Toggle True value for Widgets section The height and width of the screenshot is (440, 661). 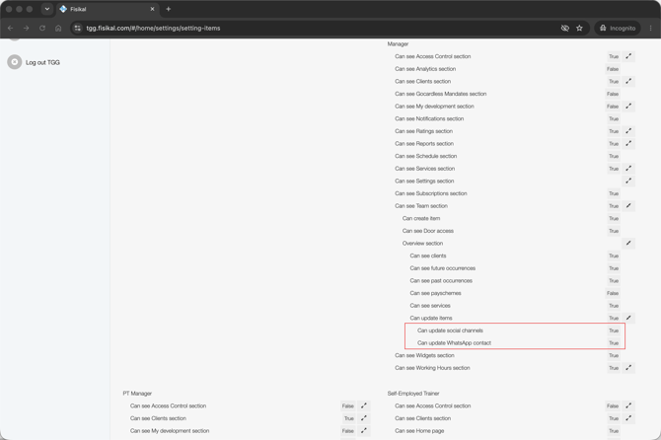614,356
